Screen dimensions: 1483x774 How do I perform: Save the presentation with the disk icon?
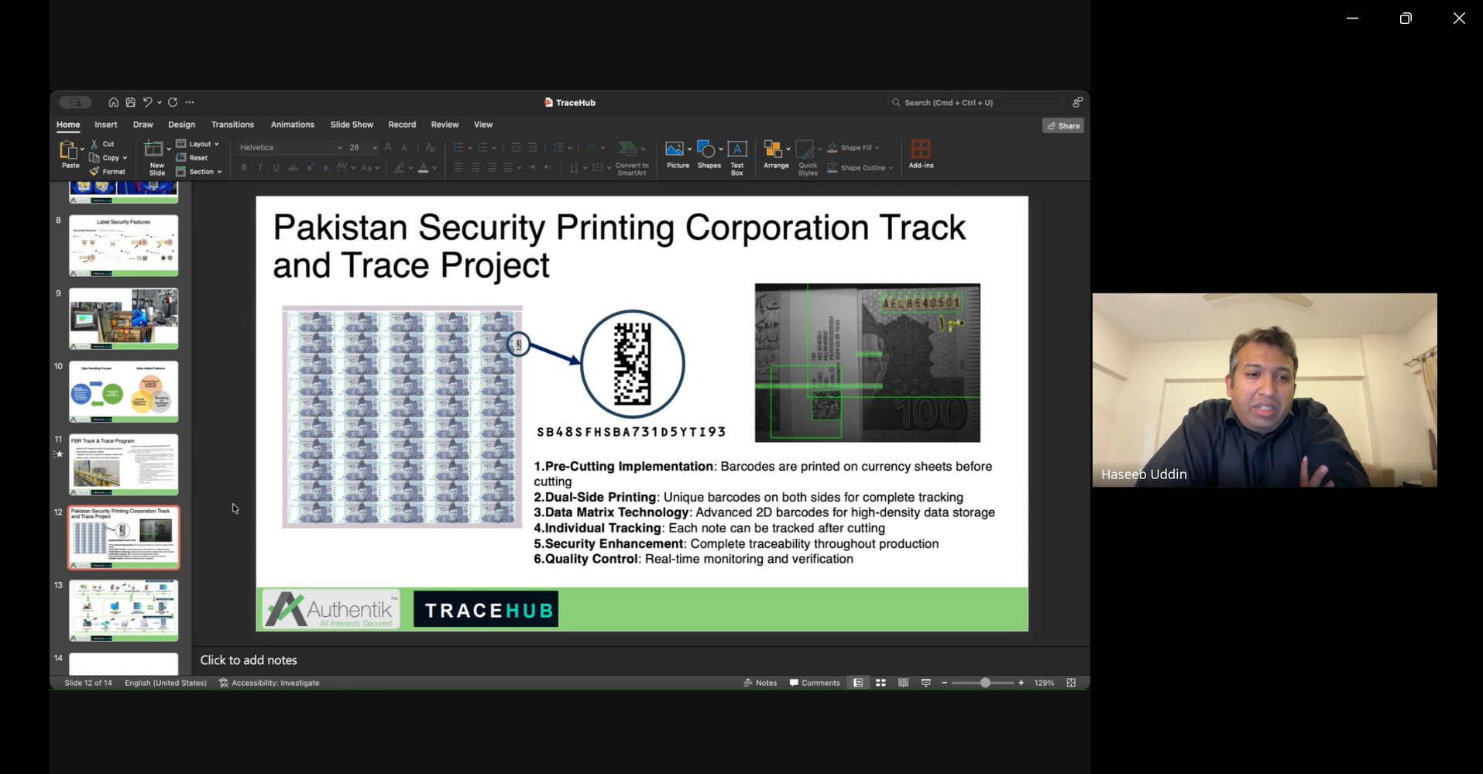click(130, 102)
